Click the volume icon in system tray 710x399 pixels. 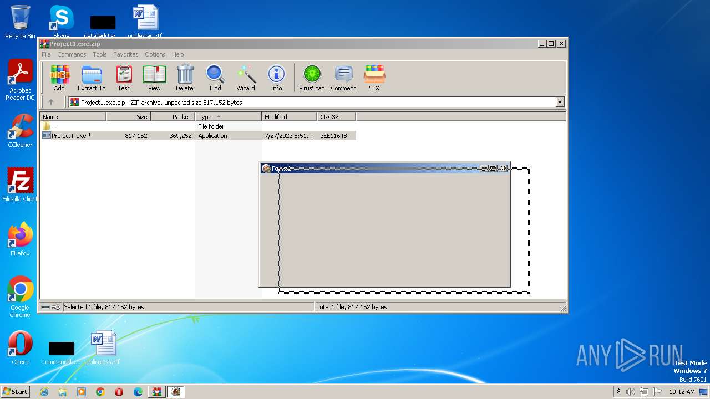(x=631, y=392)
